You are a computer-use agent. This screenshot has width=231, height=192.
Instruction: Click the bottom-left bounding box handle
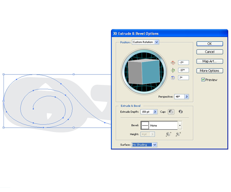[x=3, y=127]
